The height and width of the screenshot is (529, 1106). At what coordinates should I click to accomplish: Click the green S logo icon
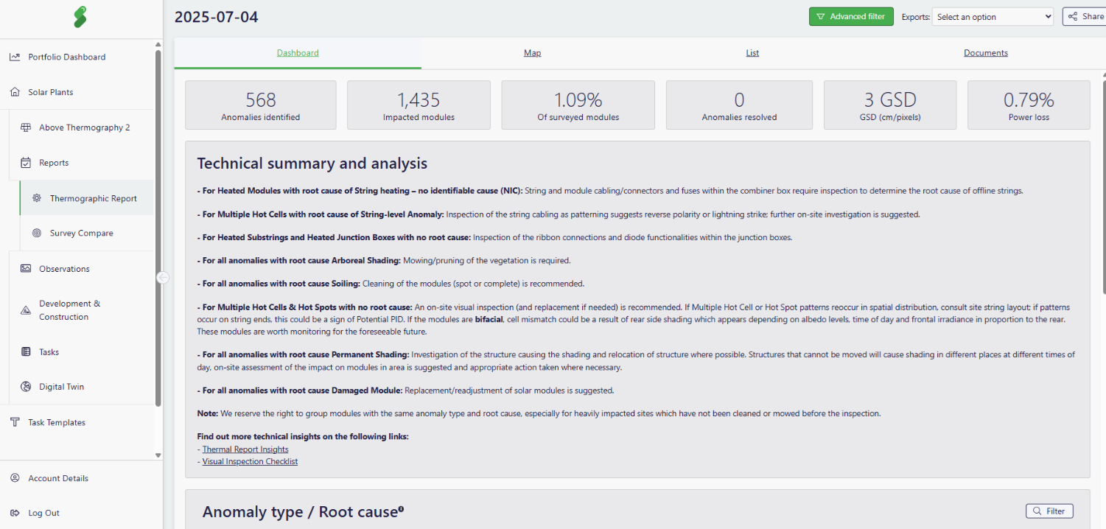pos(80,17)
